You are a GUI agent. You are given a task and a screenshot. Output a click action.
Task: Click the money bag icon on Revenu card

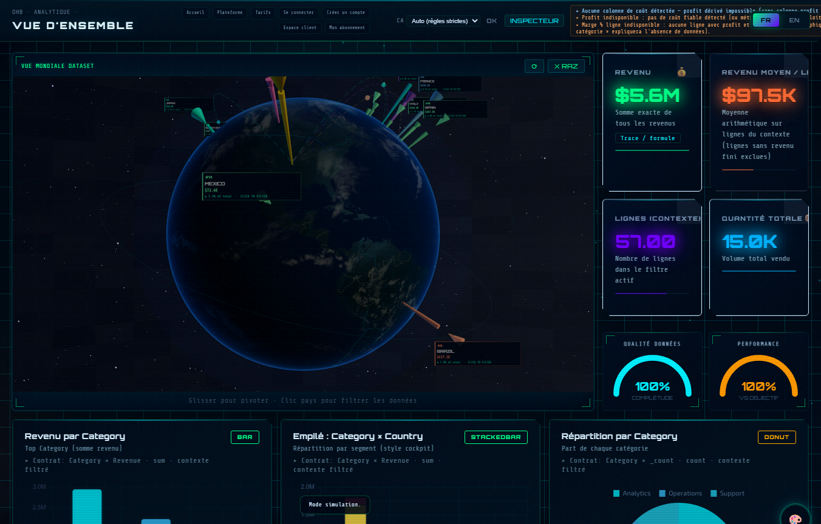682,72
